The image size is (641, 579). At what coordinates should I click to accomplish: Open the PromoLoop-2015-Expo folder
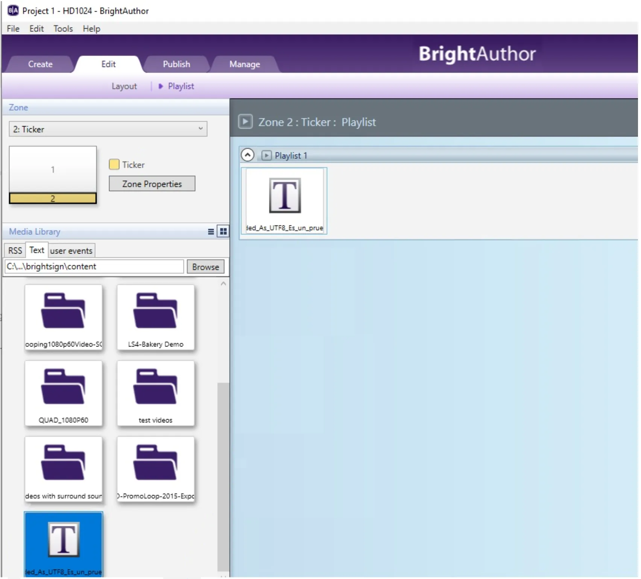pos(156,470)
